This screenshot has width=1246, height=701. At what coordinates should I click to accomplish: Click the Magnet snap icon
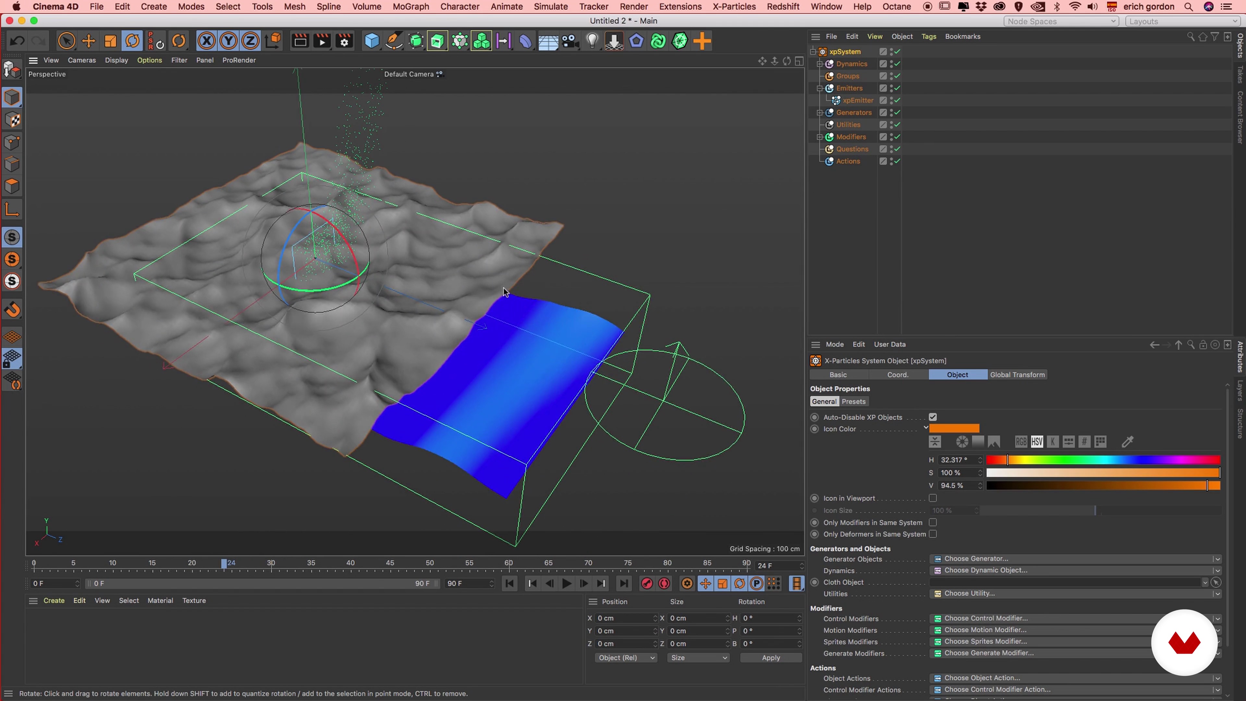[12, 310]
